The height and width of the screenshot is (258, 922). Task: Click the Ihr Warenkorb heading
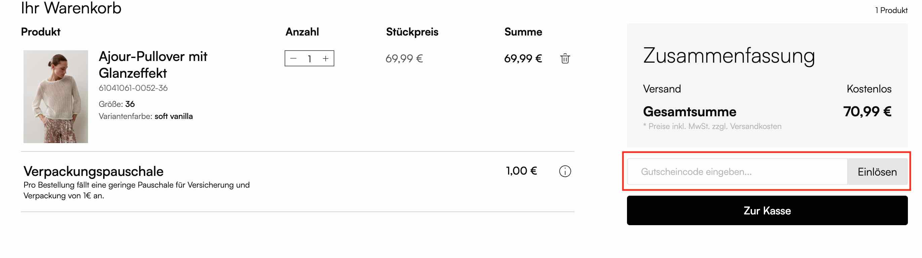(x=71, y=8)
